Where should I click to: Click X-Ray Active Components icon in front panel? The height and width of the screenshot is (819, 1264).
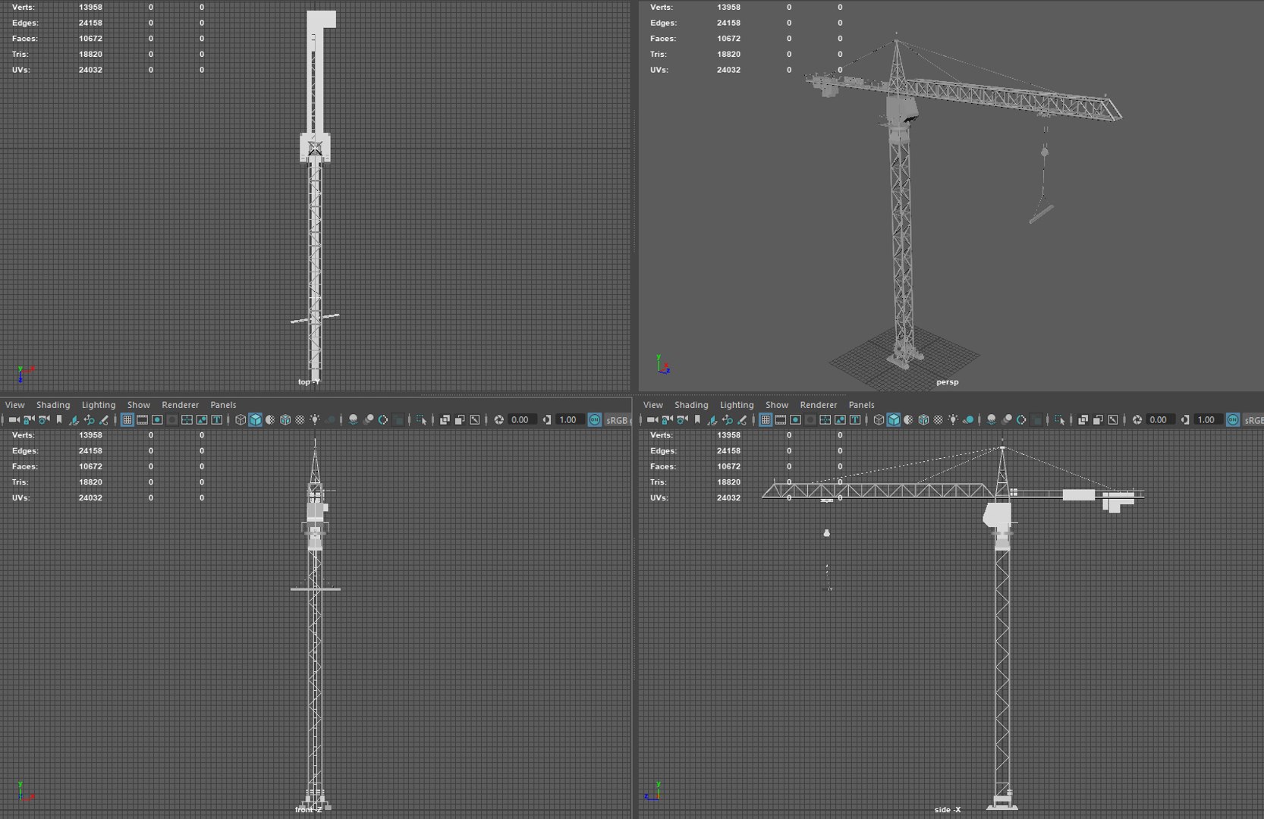[x=460, y=419]
